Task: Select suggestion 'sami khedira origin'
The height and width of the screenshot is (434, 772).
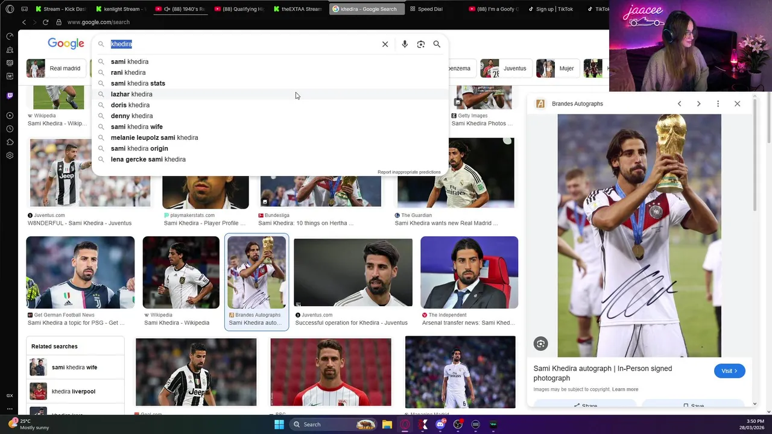Action: pyautogui.click(x=270, y=148)
